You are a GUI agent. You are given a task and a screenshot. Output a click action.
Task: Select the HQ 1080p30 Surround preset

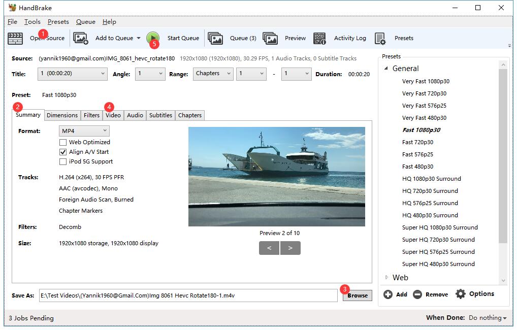(x=432, y=179)
